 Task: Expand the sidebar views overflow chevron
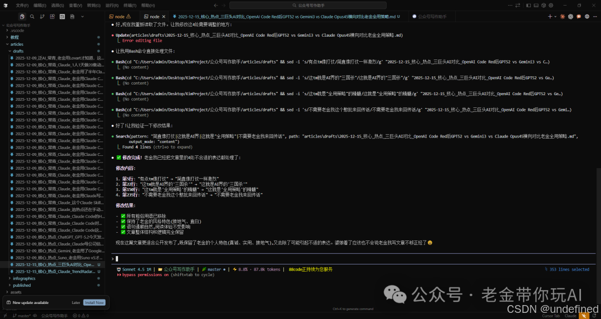(82, 17)
